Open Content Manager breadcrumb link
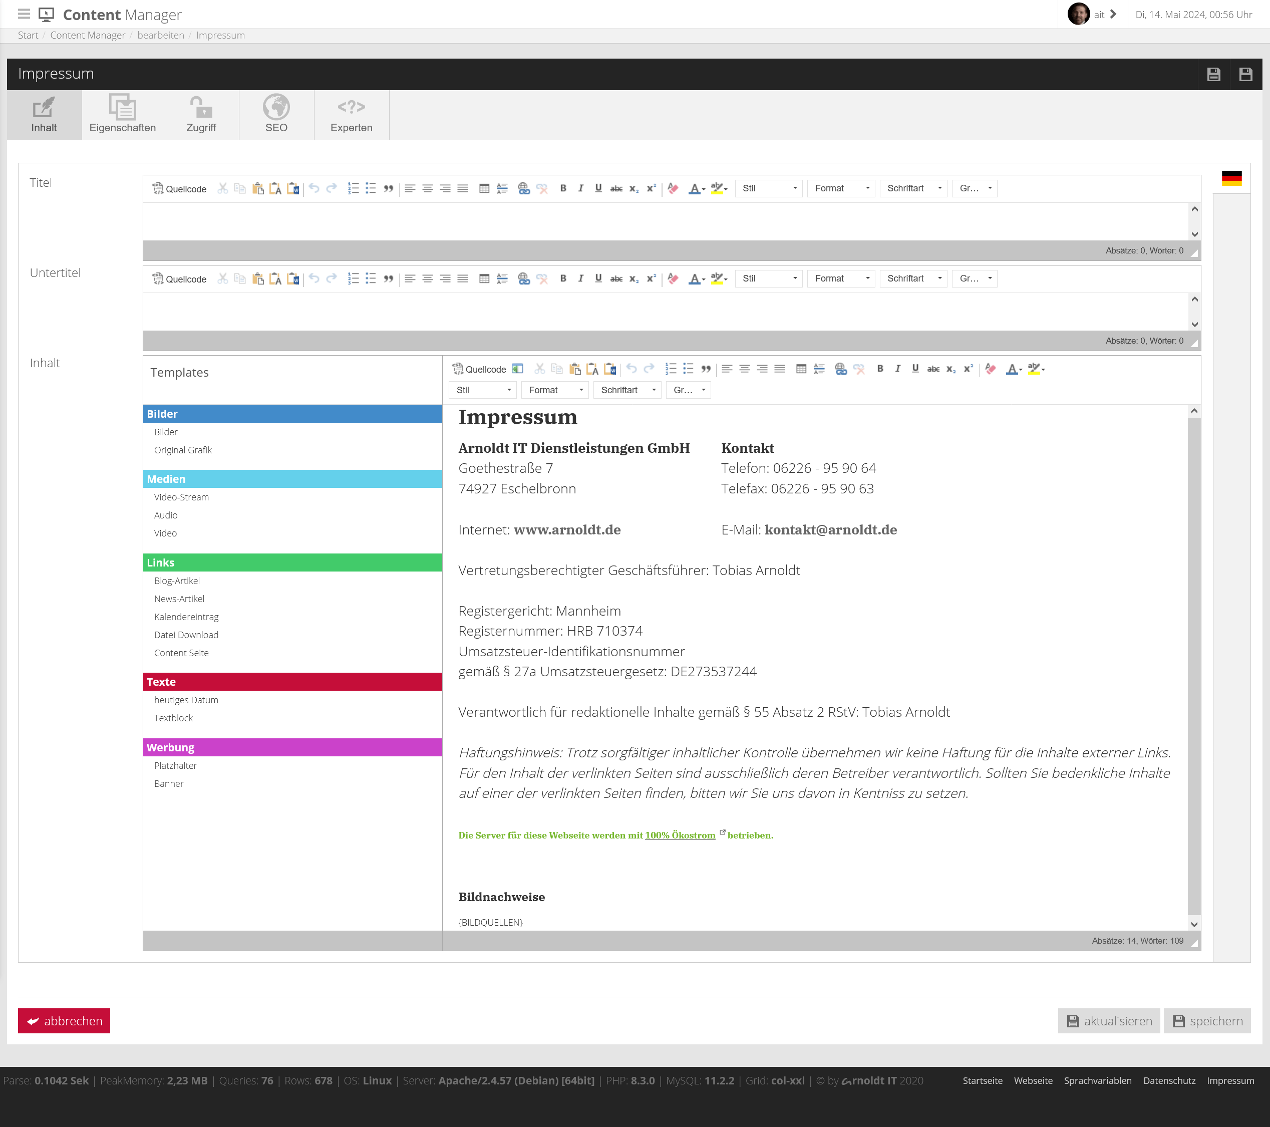This screenshot has height=1127, width=1270. click(x=88, y=36)
